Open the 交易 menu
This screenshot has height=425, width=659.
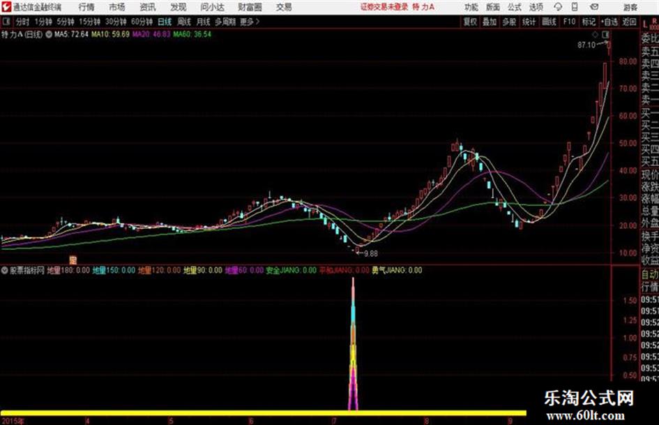tap(284, 7)
